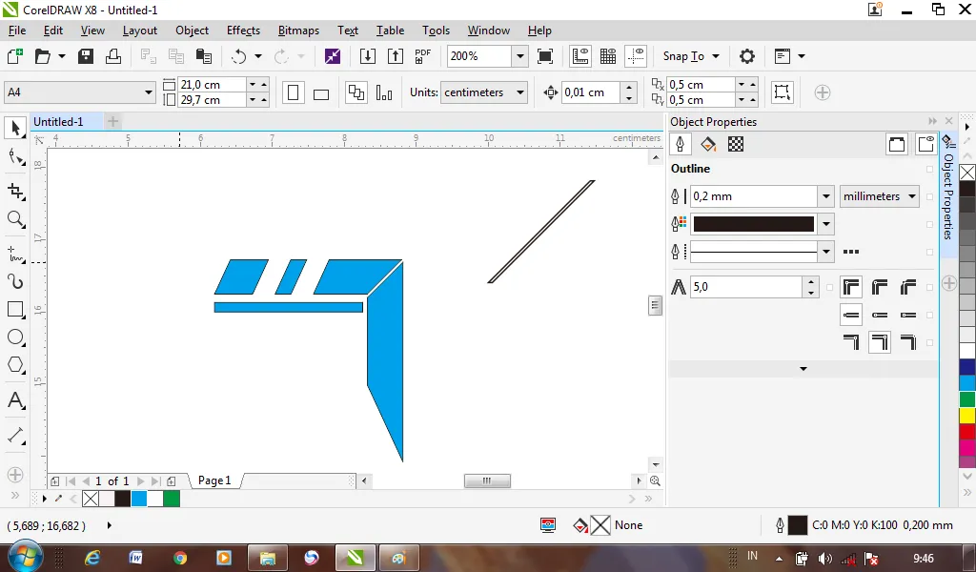976x572 pixels.
Task: Open the line style dropdown
Action: tap(826, 252)
